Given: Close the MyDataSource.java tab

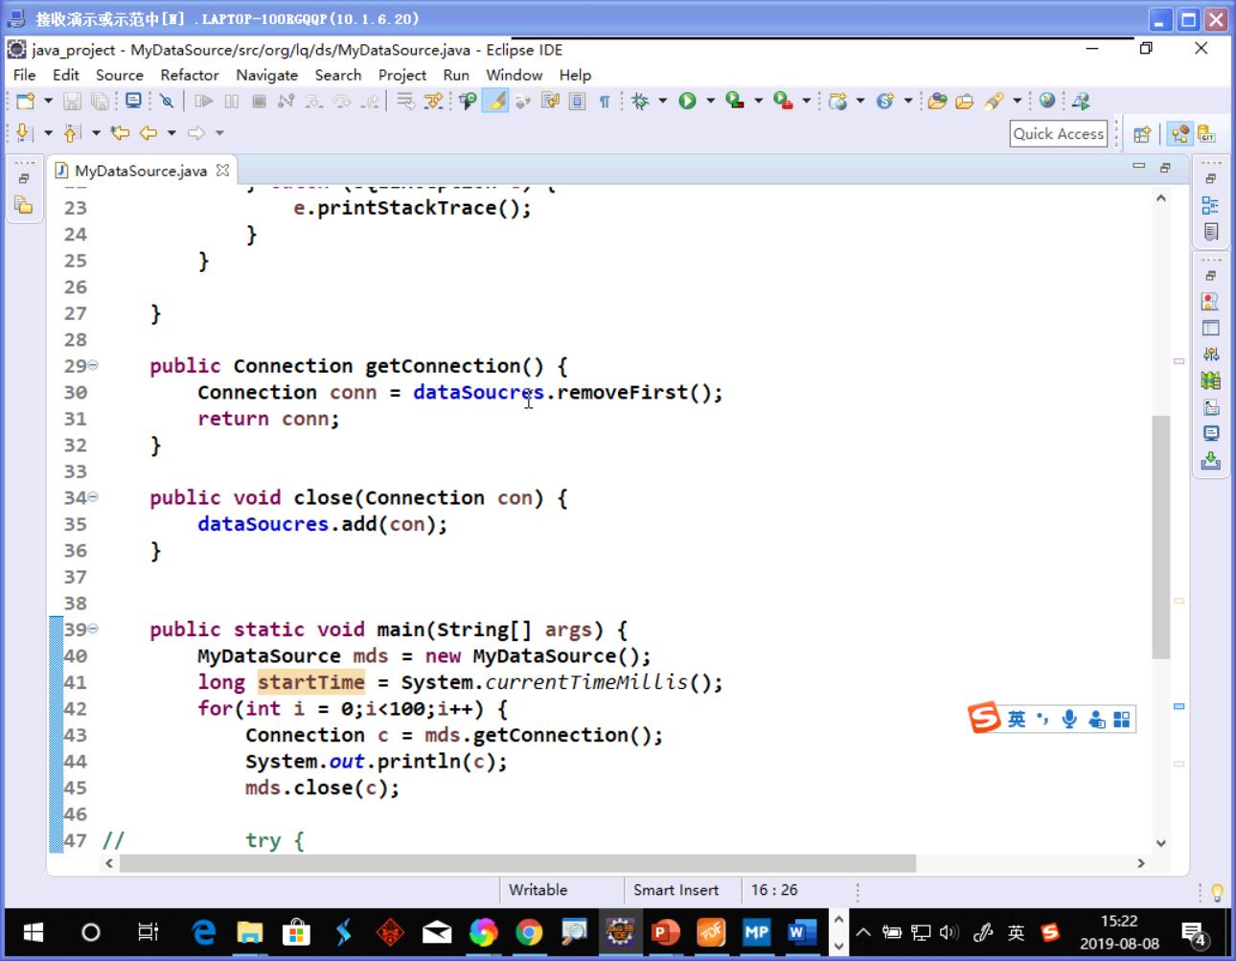Looking at the screenshot, I should click(222, 170).
